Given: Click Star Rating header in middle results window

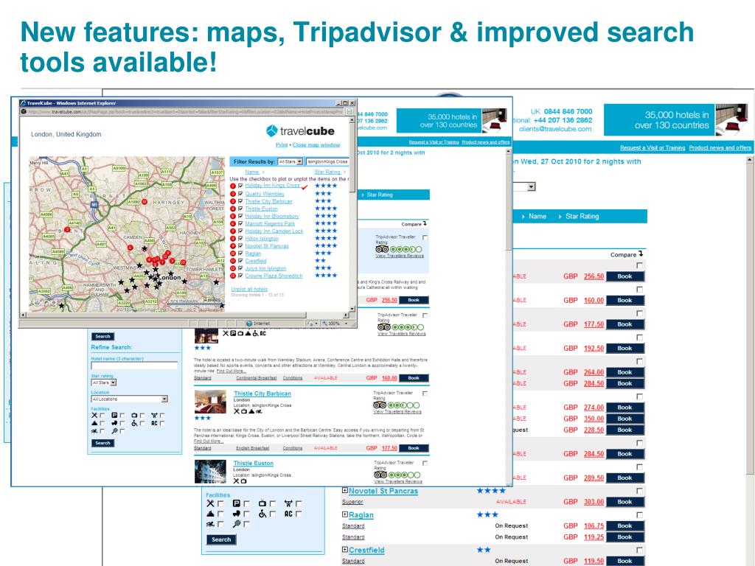Looking at the screenshot, I should tap(380, 195).
